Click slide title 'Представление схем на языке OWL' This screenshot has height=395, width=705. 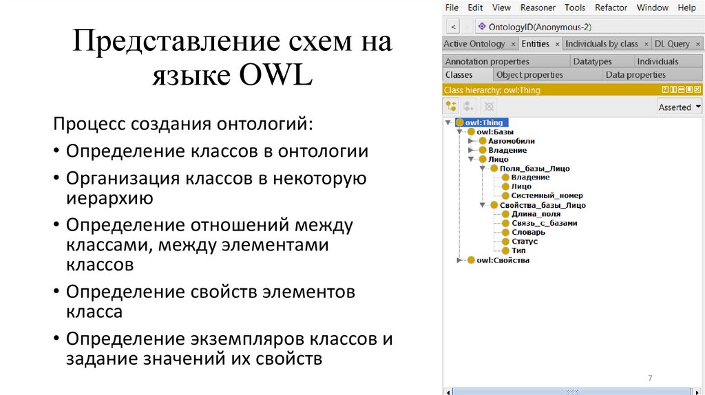click(x=232, y=58)
